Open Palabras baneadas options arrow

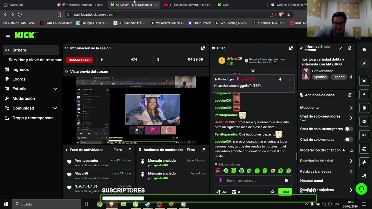tap(351, 172)
